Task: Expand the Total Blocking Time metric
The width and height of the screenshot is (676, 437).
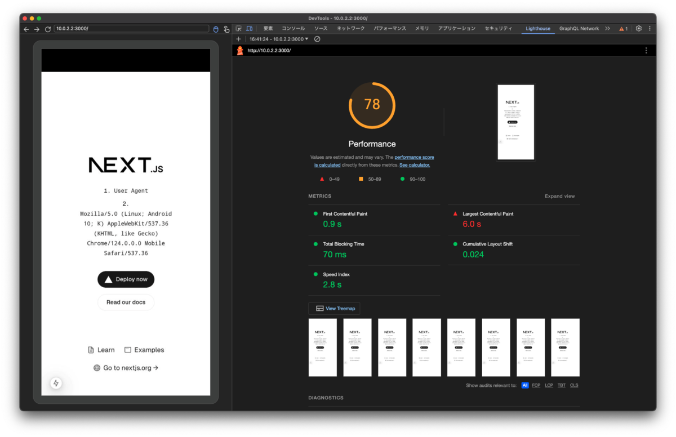Action: (x=375, y=250)
